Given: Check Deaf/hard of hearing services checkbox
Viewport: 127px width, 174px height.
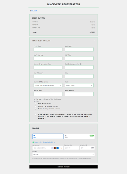Looking at the screenshot, I should pyautogui.click(x=36, y=106).
